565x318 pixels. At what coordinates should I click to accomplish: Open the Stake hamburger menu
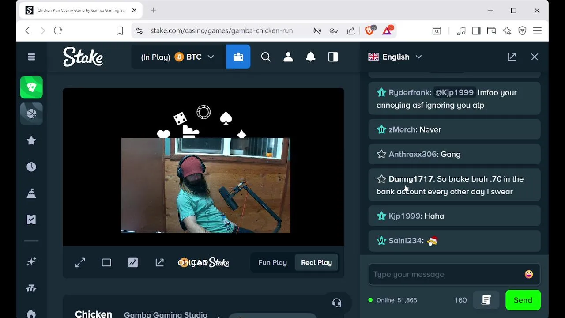tap(31, 57)
